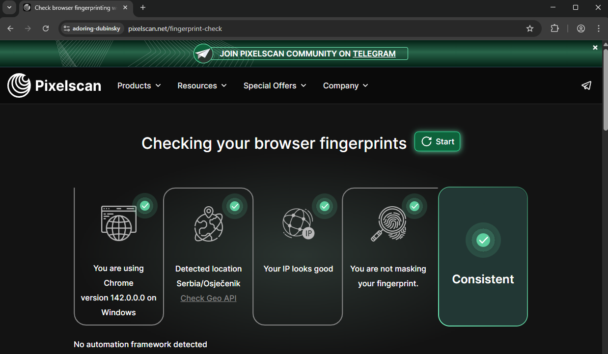Image resolution: width=608 pixels, height=354 pixels.
Task: Click the fingerprint magnifier icon
Action: (388, 224)
